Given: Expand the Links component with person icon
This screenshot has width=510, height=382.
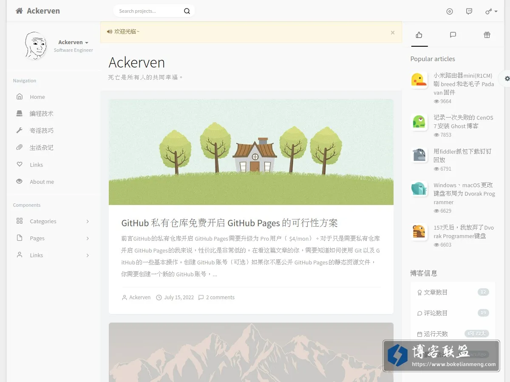Looking at the screenshot, I should [x=54, y=255].
